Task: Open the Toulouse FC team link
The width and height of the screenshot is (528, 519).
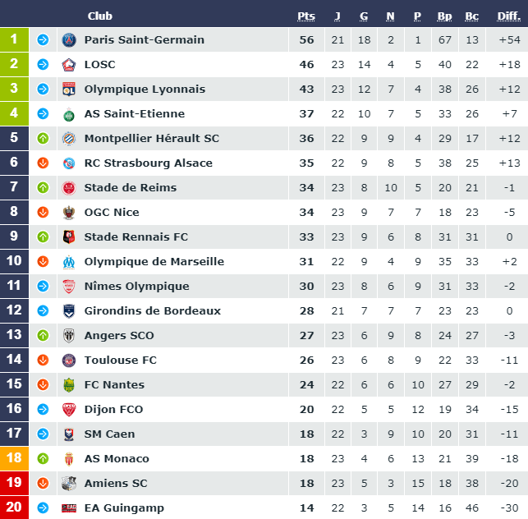Action: (x=120, y=360)
